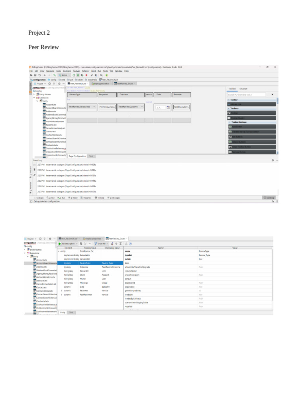Click the Reviewer column header
Screen dimensions: 306x408
pyautogui.click(x=181, y=95)
